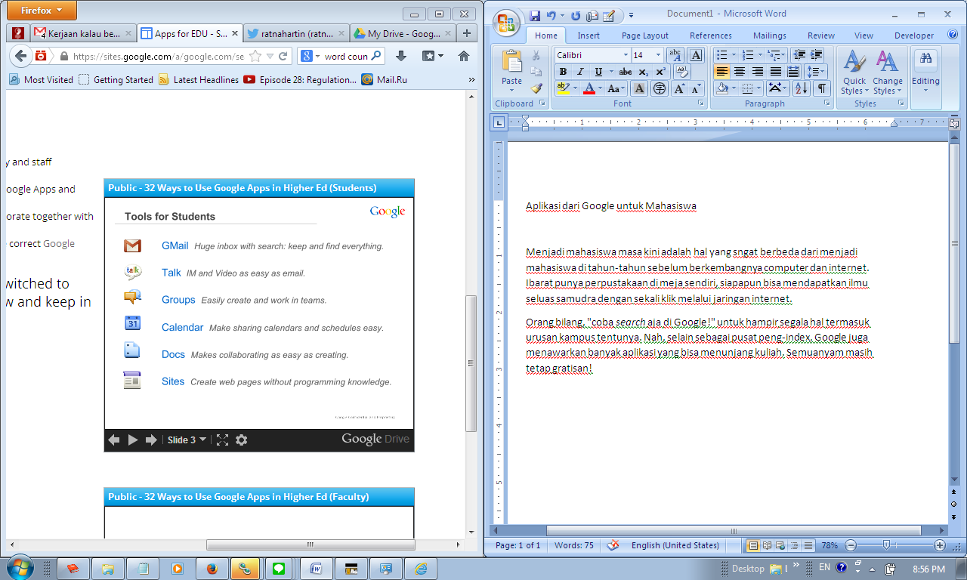Apply Superscript formatting
Screen dimensions: 967x580
[661, 72]
